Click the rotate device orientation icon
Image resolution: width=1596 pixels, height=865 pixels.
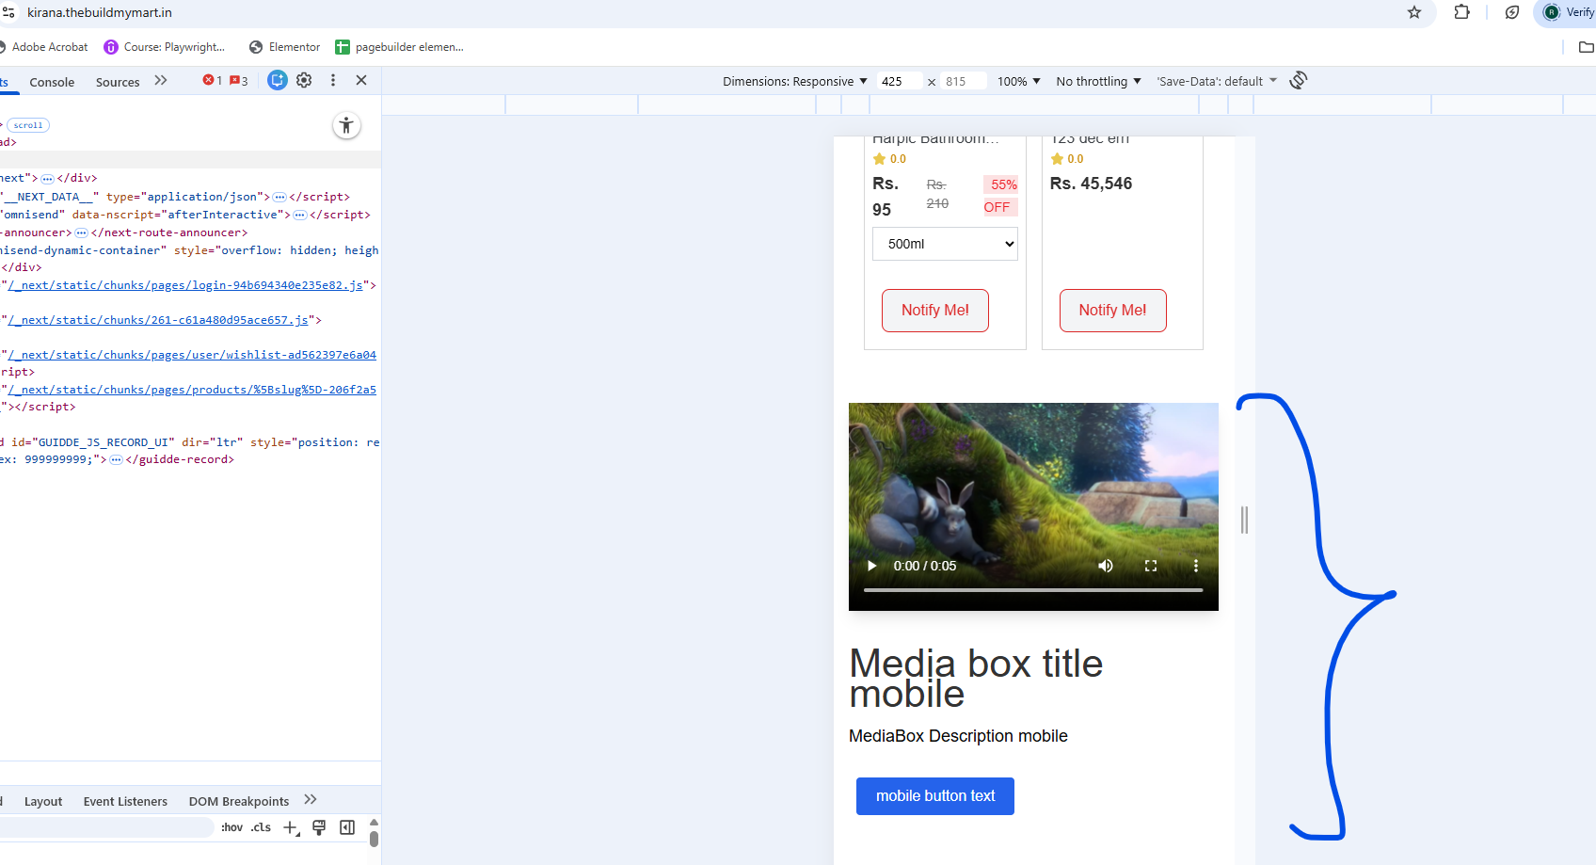[1299, 81]
